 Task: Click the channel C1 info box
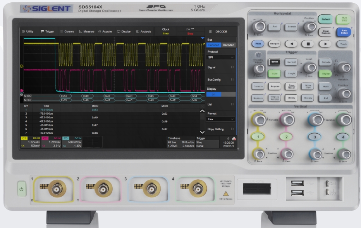[x=29, y=142]
